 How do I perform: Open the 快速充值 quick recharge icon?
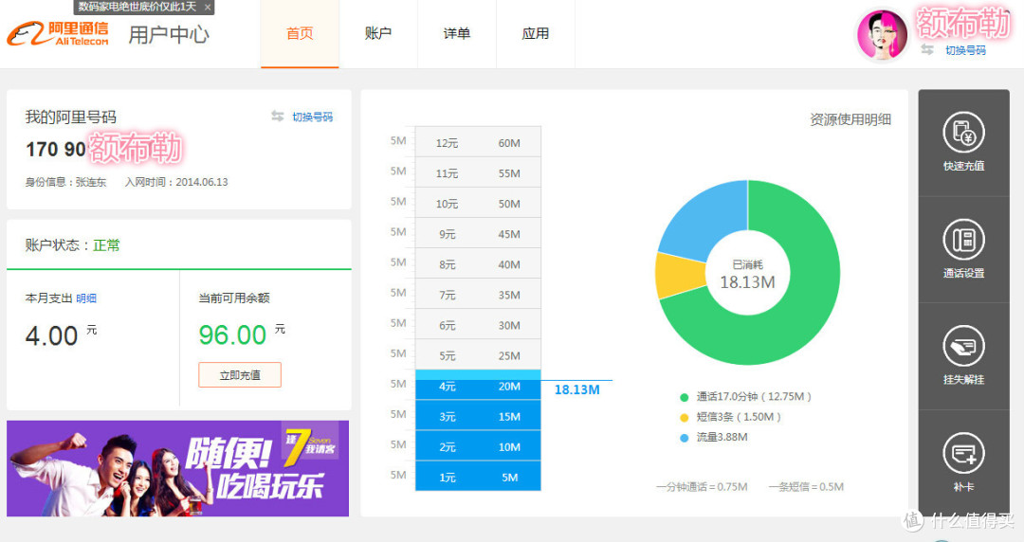[x=963, y=133]
